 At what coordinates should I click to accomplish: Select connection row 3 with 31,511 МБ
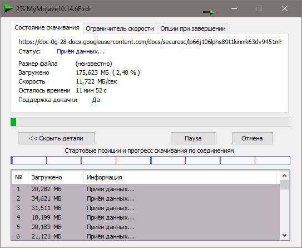click(145, 208)
